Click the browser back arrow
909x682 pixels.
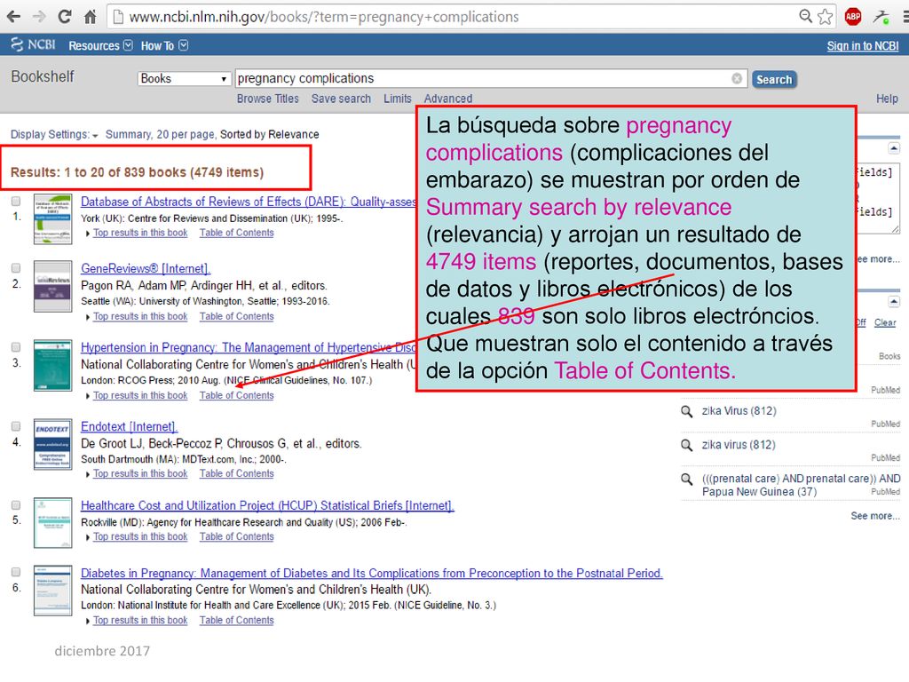(x=13, y=16)
